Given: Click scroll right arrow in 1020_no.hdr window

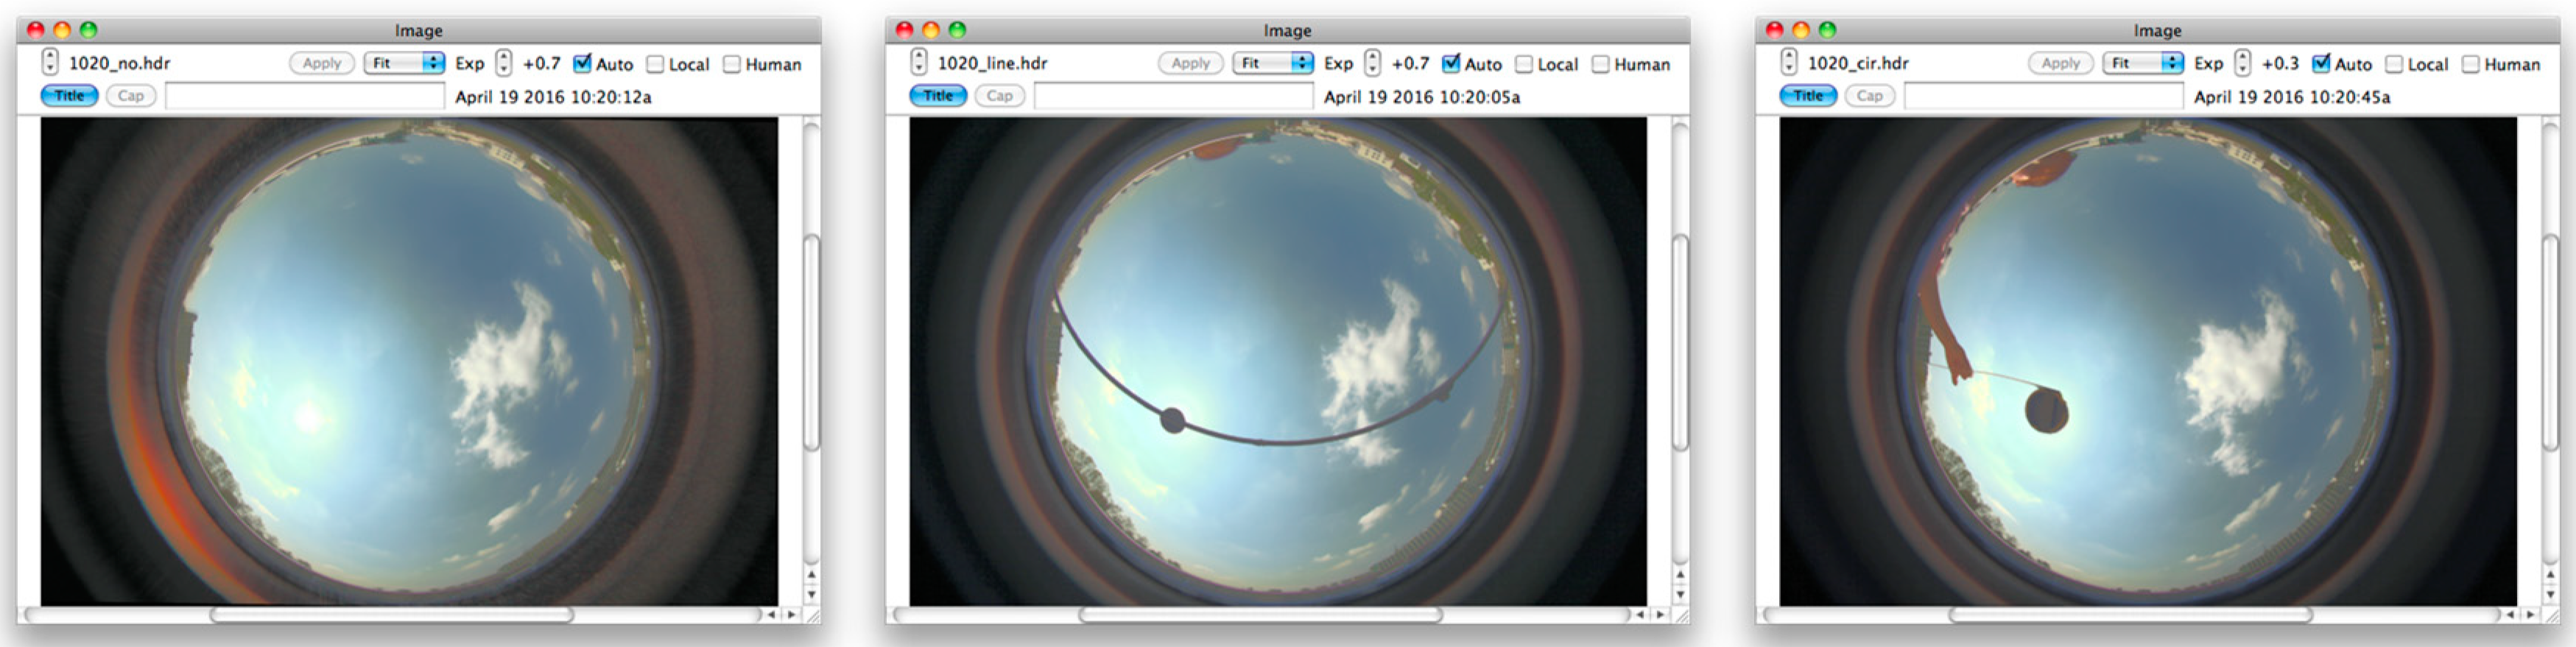Looking at the screenshot, I should (792, 614).
